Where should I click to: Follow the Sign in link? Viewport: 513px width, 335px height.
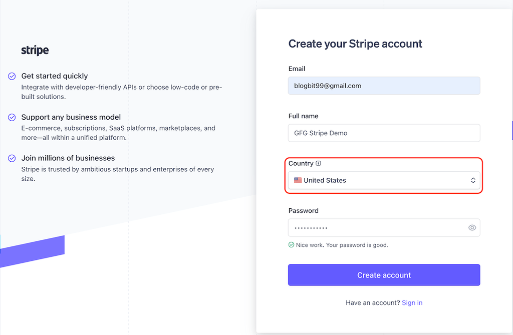pyautogui.click(x=412, y=302)
